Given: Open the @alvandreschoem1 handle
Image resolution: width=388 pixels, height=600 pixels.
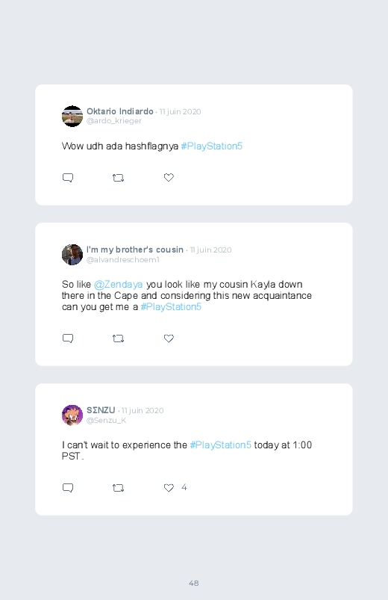Looking at the screenshot, I should click(122, 259).
